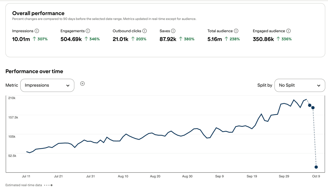Viewport: 328px width, 190px height.
Task: Open the Engagements info tooltip
Action: click(88, 31)
